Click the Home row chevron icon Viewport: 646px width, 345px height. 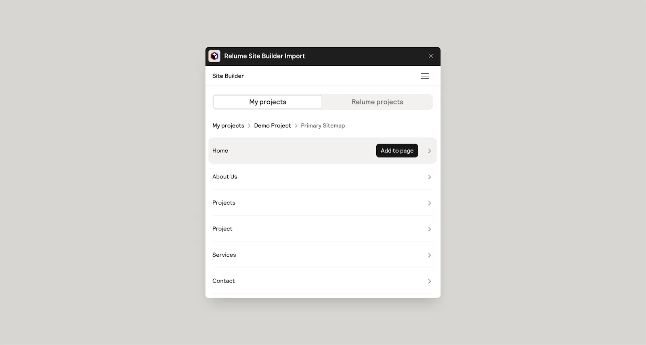pyautogui.click(x=429, y=151)
